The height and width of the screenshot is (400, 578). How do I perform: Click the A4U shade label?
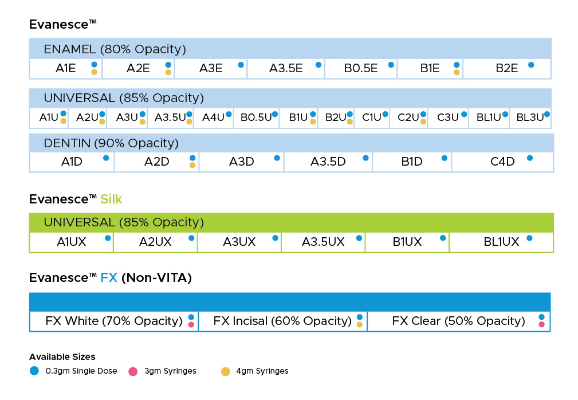[214, 117]
